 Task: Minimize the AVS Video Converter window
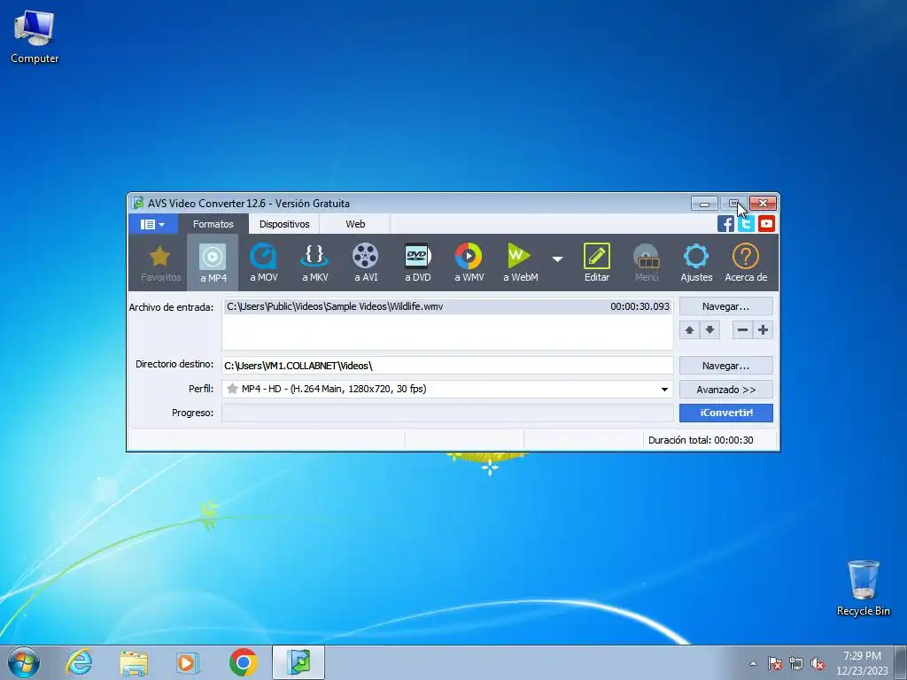coord(704,204)
